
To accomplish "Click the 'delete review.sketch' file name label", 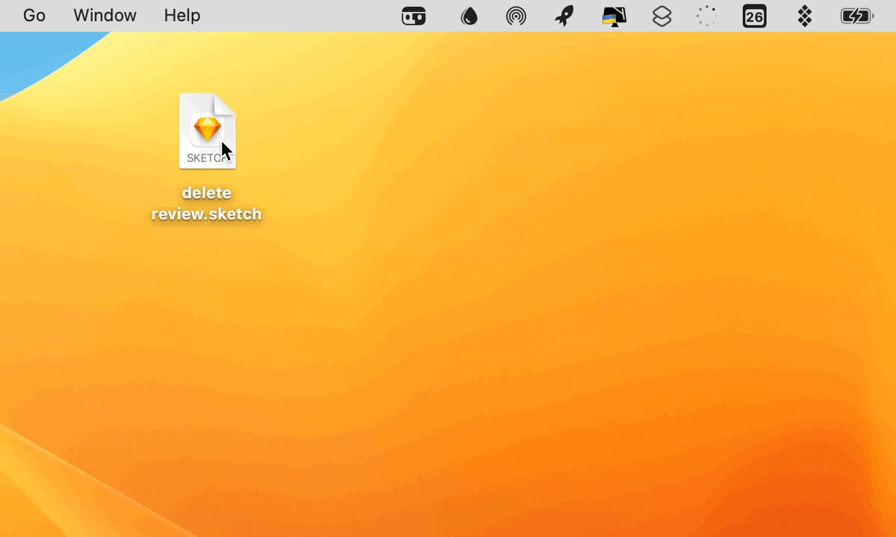I will [x=207, y=203].
